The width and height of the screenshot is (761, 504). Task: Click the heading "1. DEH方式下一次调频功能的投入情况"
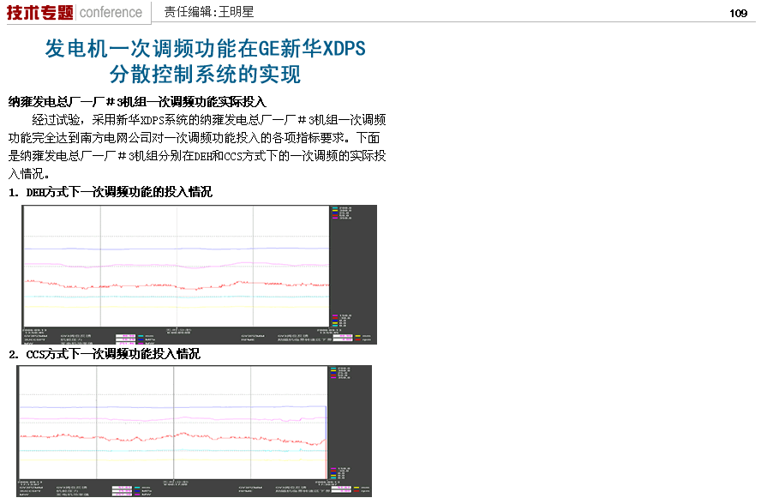pos(111,192)
